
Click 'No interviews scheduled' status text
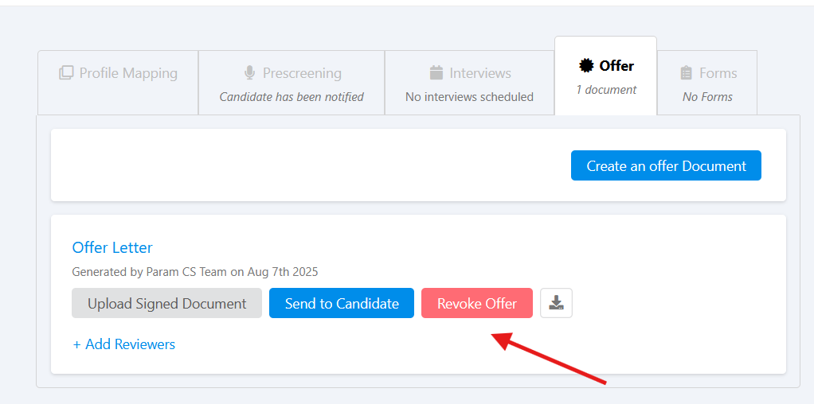coord(469,97)
